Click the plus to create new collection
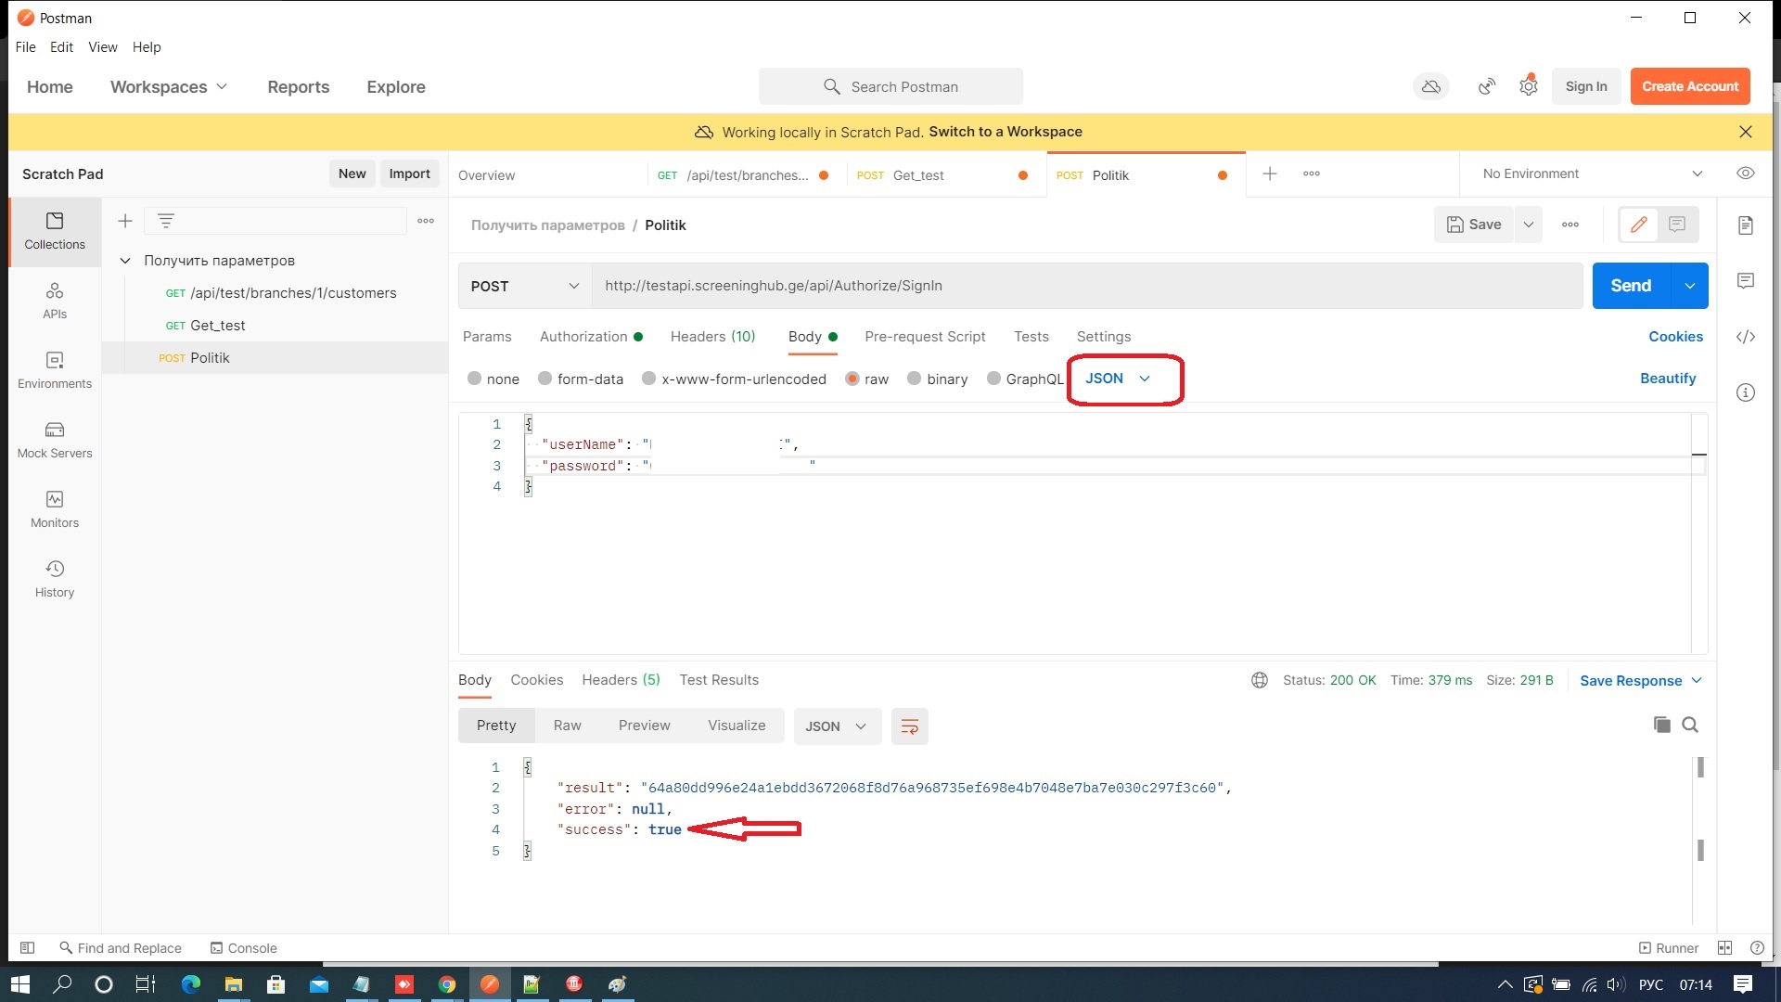Image resolution: width=1781 pixels, height=1002 pixels. 125,221
